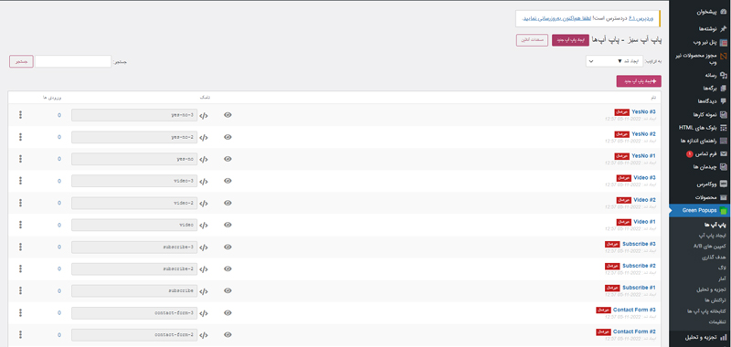Preview the Subscribe #2 popup via eye icon
The height and width of the screenshot is (347, 731).
coord(228,268)
